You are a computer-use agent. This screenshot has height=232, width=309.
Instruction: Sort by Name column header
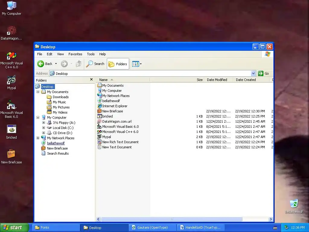point(123,80)
